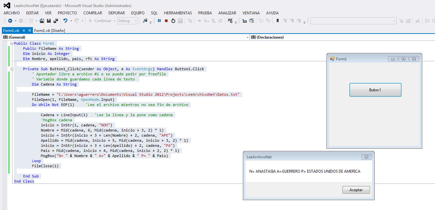The width and height of the screenshot is (435, 210).
Task: Click the Find in Files toolbar icon
Action: 145,21
